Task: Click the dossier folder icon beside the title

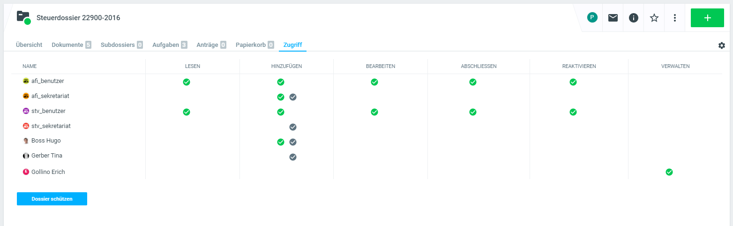Action: (23, 17)
